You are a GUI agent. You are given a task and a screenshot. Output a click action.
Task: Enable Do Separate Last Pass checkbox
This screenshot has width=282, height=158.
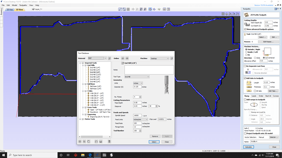[245, 66]
